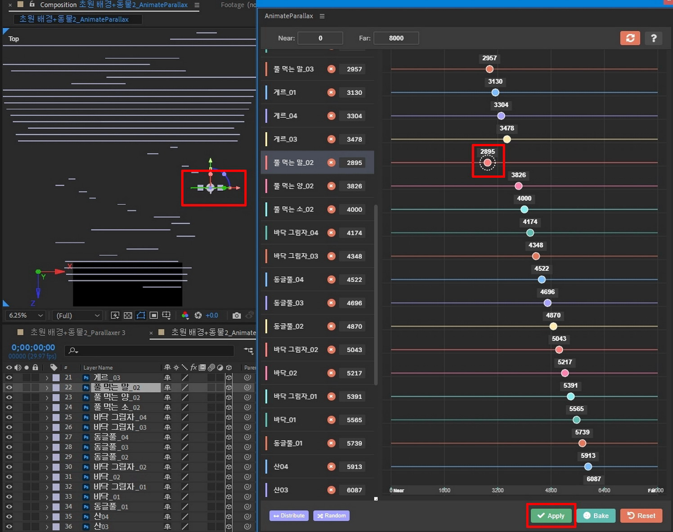Viewport: 673px width, 532px height.
Task: Click the parent pick whip for 풀 먹는 말_02
Action: point(247,388)
